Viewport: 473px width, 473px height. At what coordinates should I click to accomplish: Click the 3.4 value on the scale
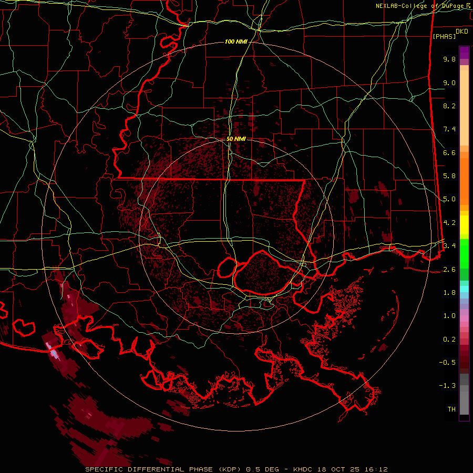(449, 246)
